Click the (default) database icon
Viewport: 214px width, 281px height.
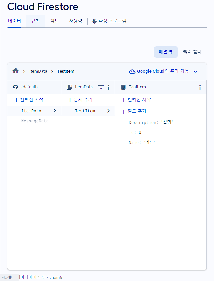pyautogui.click(x=16, y=87)
